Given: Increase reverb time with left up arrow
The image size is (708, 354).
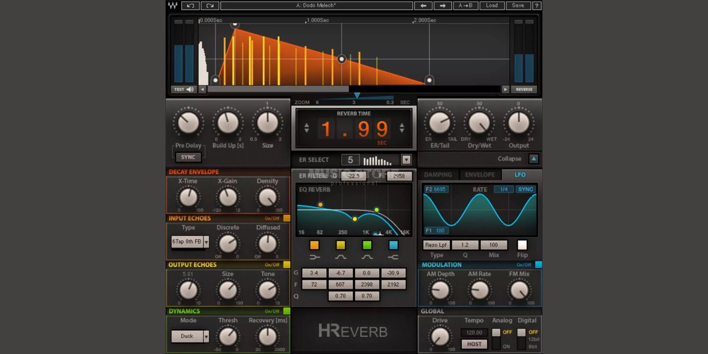Looking at the screenshot, I should coord(307,125).
